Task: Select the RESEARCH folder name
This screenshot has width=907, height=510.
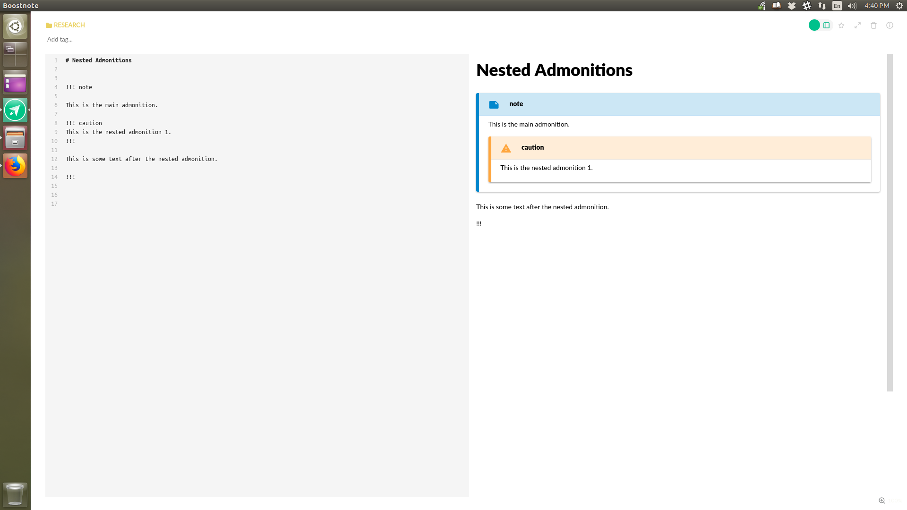Action: click(69, 25)
